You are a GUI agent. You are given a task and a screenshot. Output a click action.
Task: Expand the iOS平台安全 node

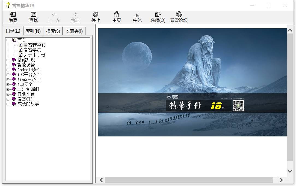[x=8, y=75]
